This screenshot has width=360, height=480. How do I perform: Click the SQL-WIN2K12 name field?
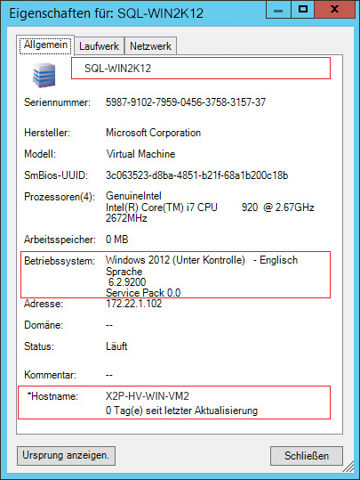(x=201, y=68)
